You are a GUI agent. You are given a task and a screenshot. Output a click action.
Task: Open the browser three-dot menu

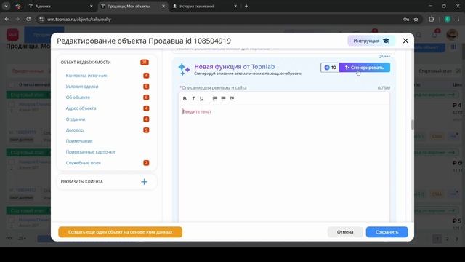pos(458,20)
